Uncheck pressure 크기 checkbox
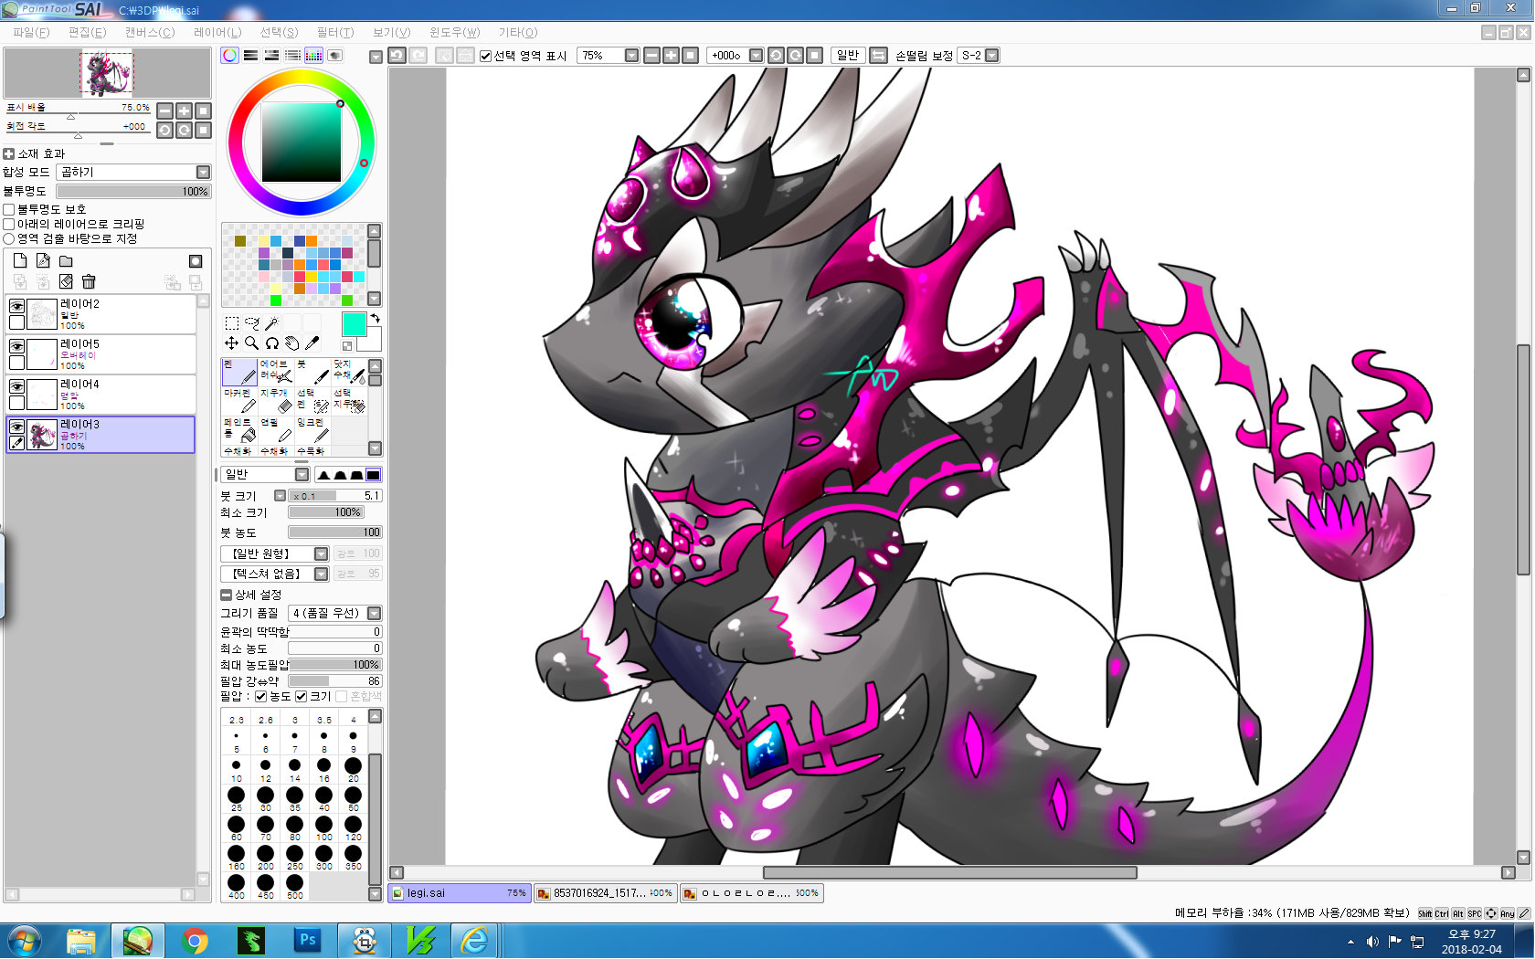The image size is (1535, 959). point(302,696)
